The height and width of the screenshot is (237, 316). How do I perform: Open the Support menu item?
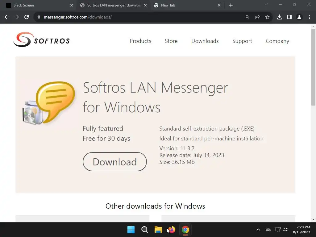click(242, 41)
